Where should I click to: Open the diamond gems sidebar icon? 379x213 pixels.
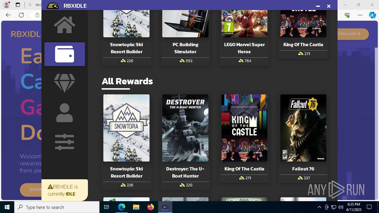click(x=65, y=83)
